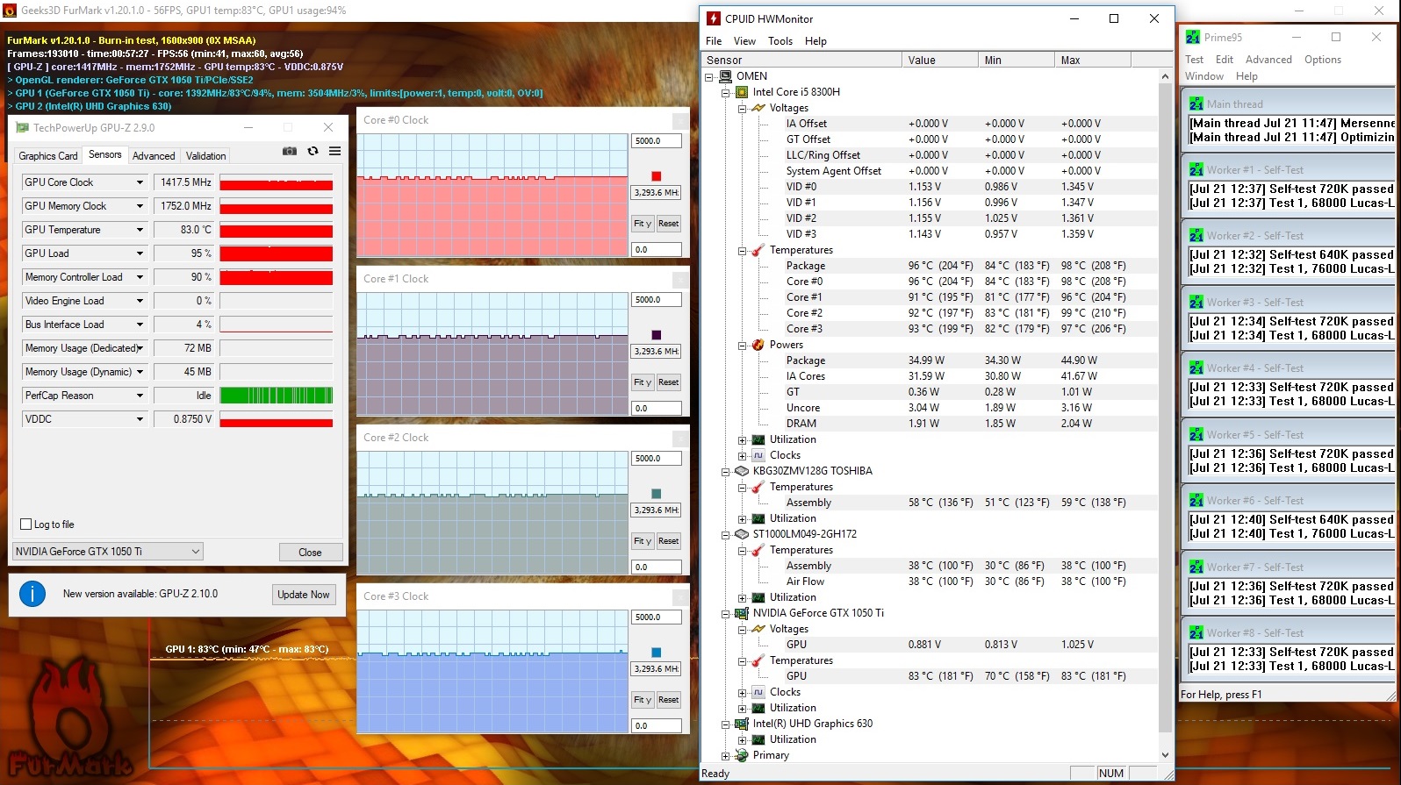Toggle Fit y on Core #0 Clock graph
Screen dimensions: 1401x785
[x=643, y=224]
